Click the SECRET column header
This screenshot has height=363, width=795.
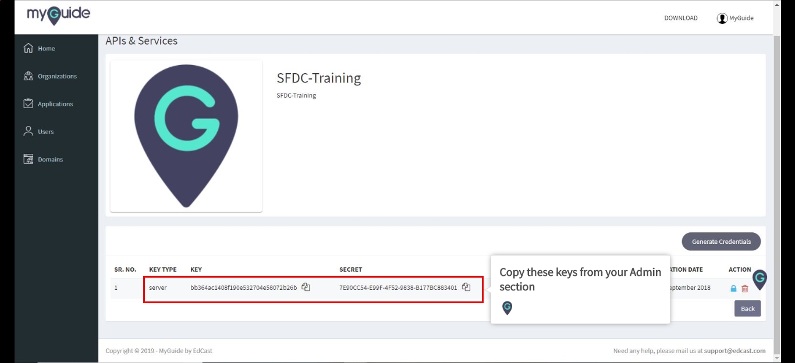tap(350, 269)
